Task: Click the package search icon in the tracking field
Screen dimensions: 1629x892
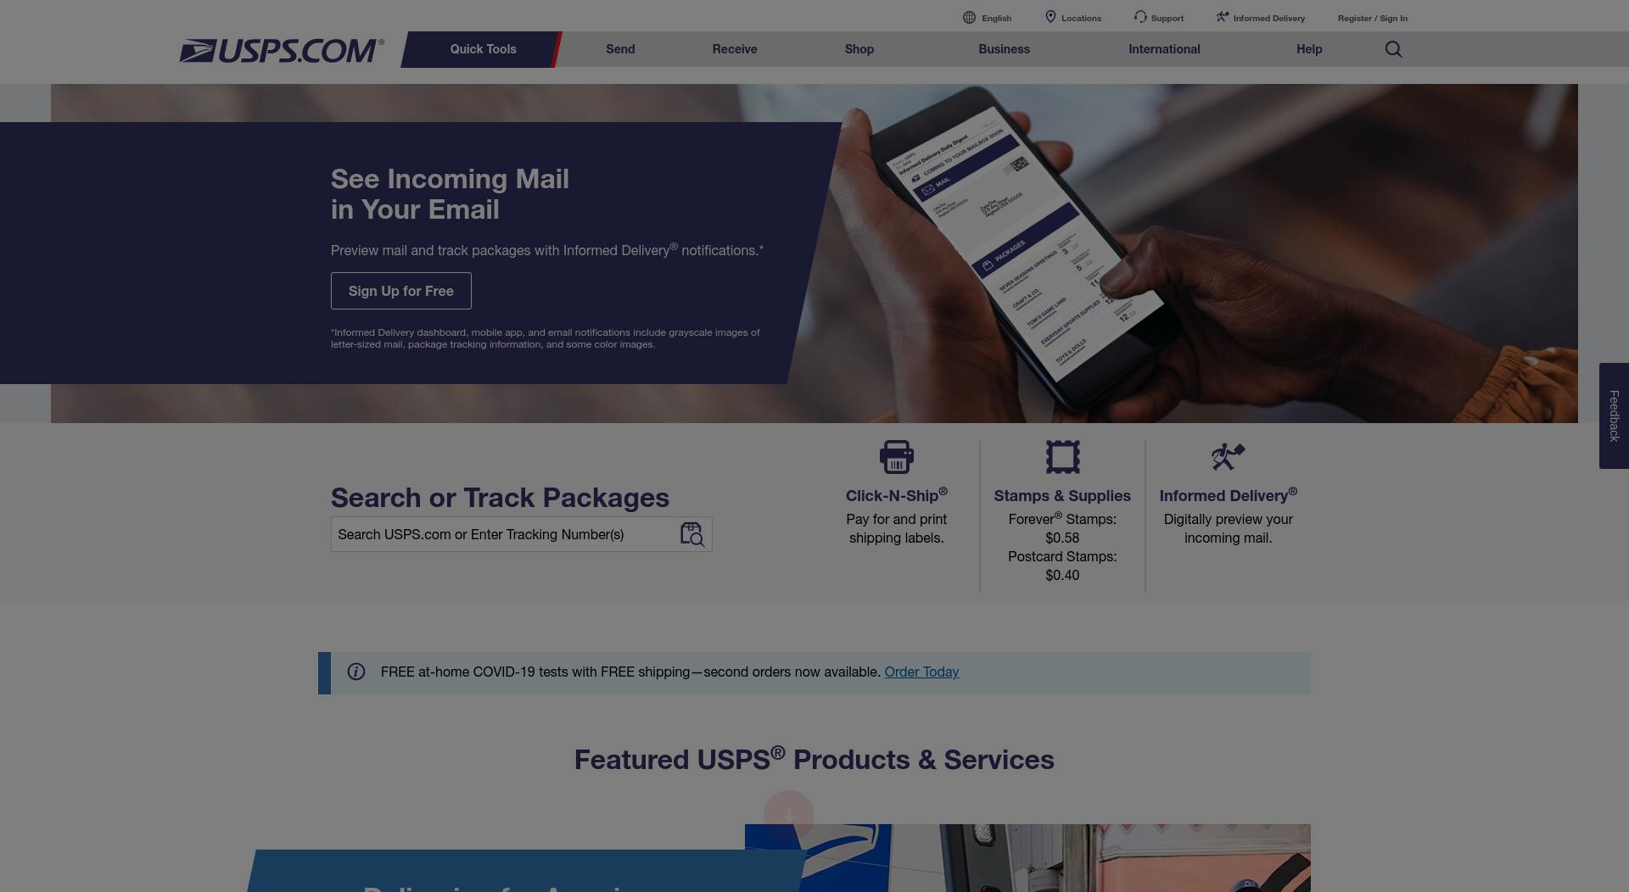Action: 692,534
